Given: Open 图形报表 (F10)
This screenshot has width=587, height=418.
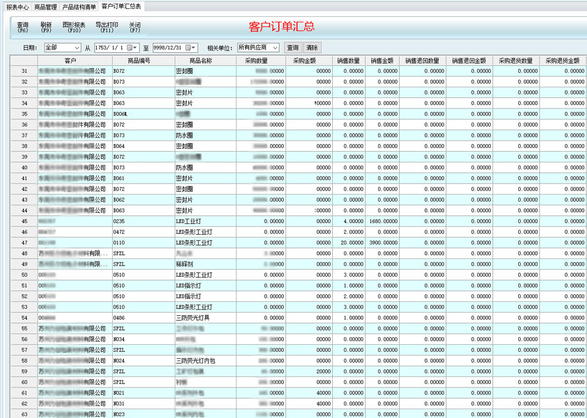Looking at the screenshot, I should 74,28.
